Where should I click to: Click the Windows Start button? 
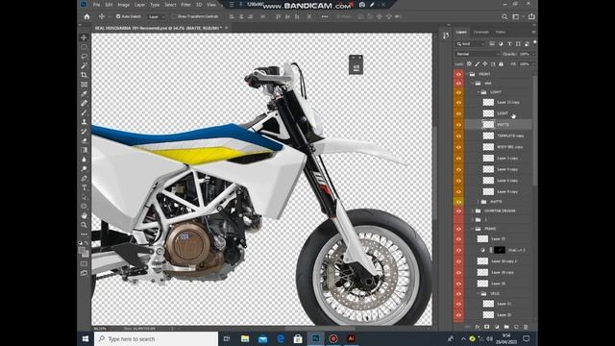point(86,338)
